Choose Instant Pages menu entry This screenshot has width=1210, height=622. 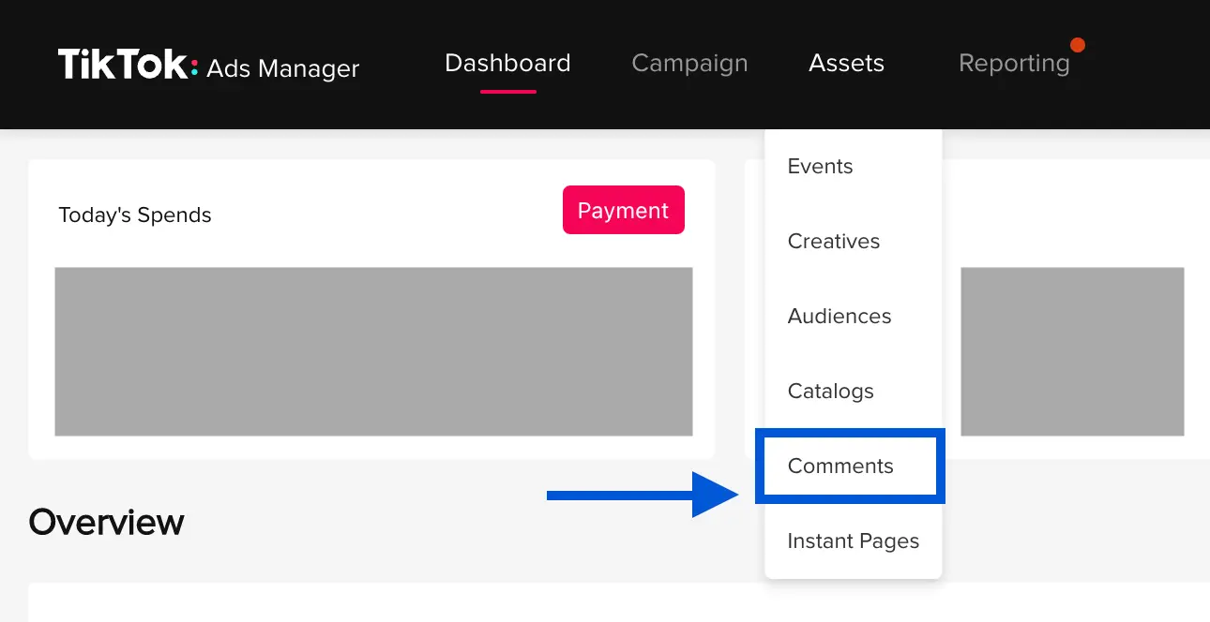coord(853,541)
